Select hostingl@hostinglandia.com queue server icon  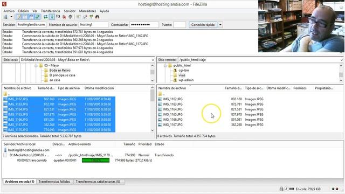[5, 150]
